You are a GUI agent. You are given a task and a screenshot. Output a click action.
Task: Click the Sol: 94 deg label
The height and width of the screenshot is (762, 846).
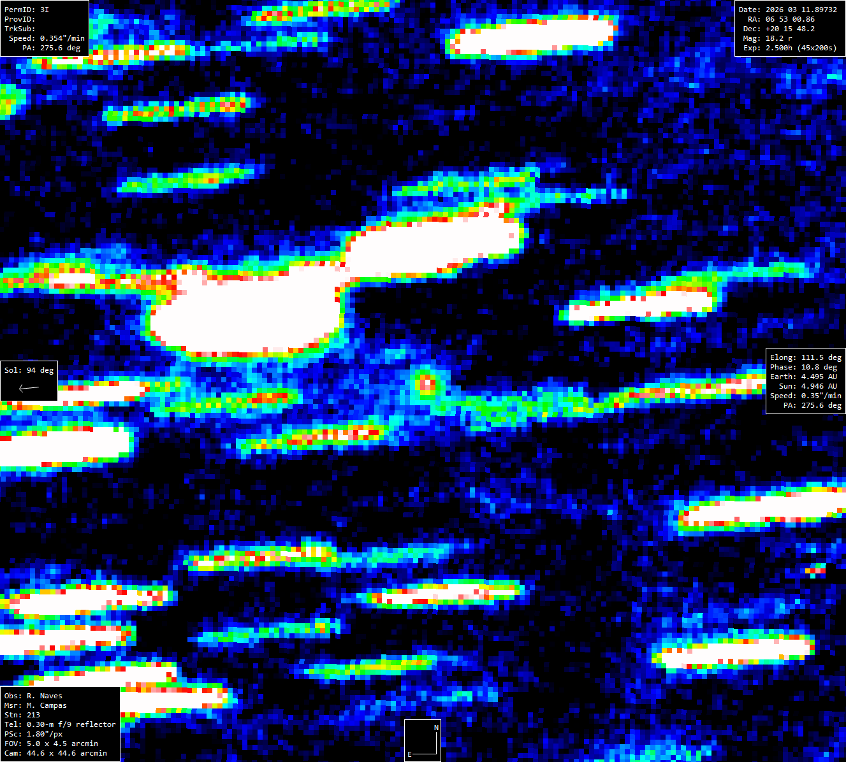[29, 370]
